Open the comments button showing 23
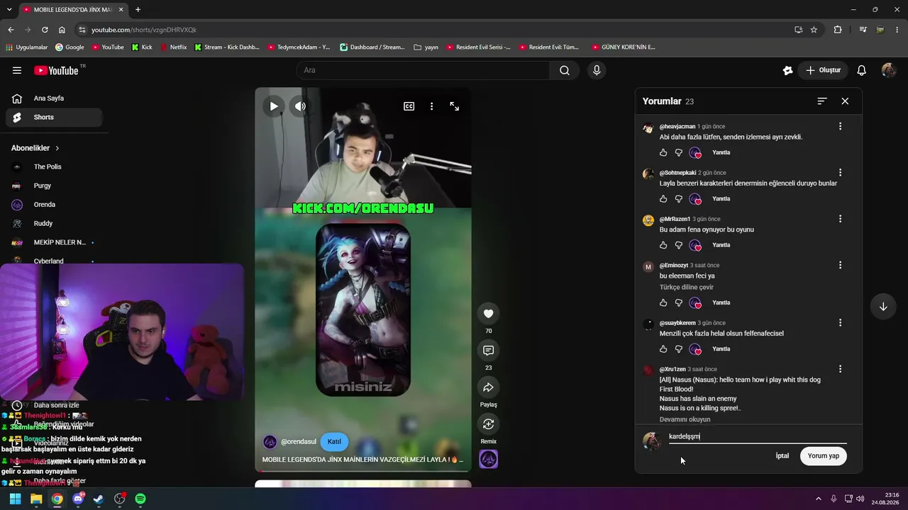Image resolution: width=908 pixels, height=510 pixels. 488,351
